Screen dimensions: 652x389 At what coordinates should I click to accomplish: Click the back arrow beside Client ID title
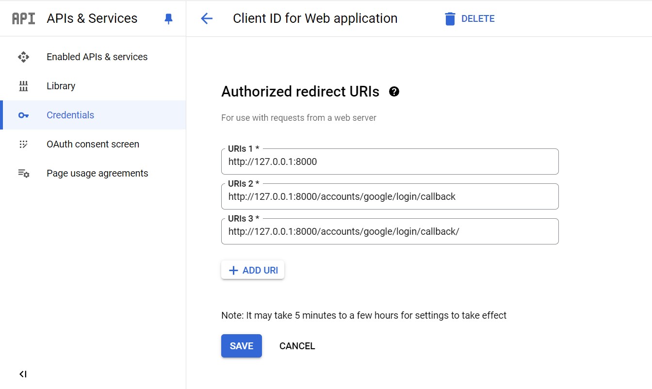pos(206,18)
